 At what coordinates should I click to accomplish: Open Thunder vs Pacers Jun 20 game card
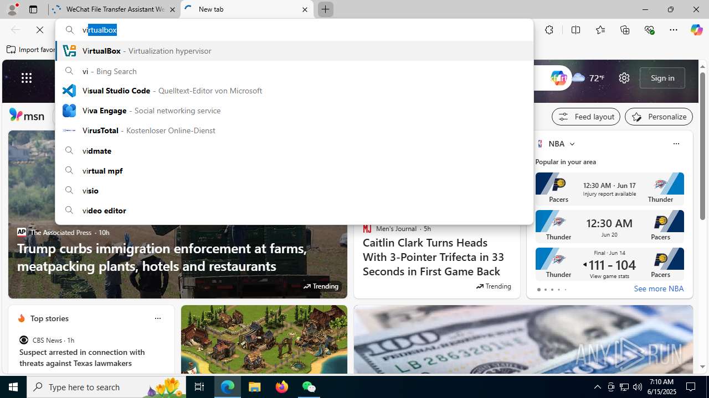pyautogui.click(x=609, y=227)
